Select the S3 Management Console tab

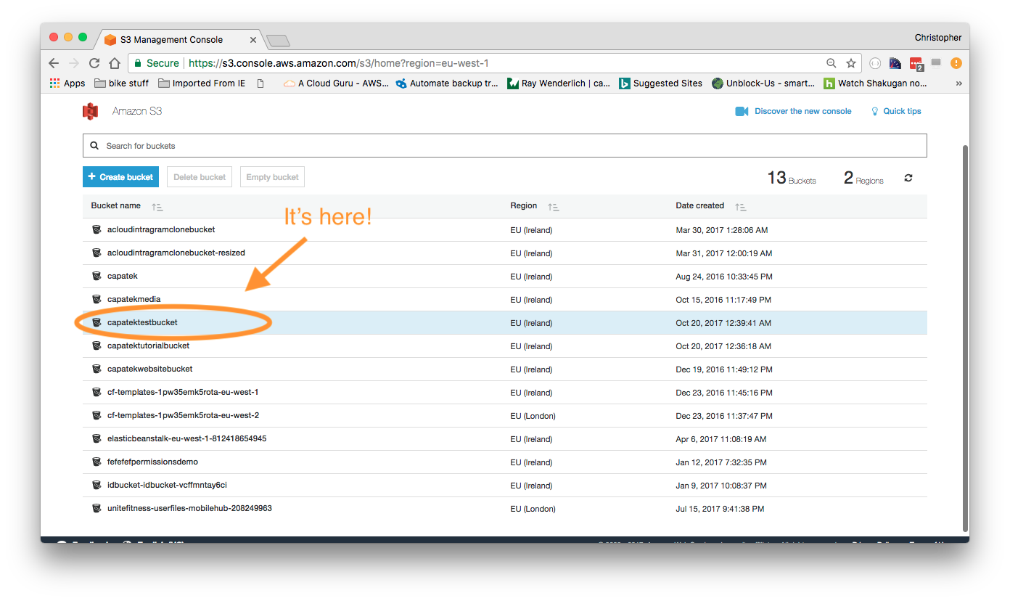pyautogui.click(x=181, y=39)
